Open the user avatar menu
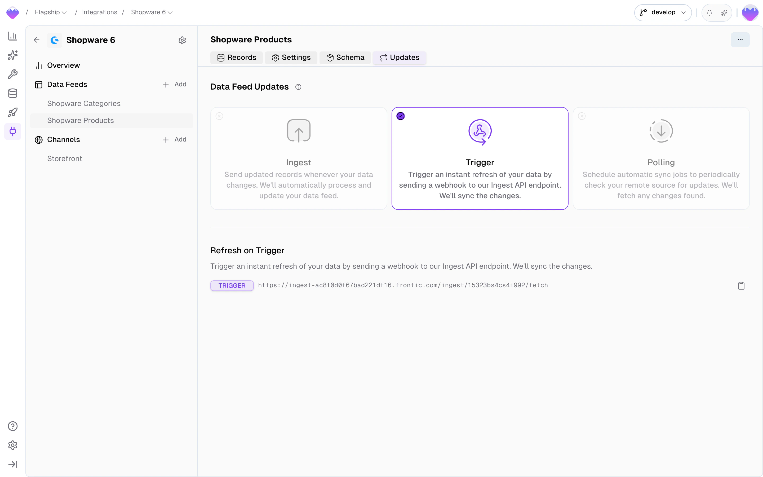Viewport: 763px width, 477px height. point(750,13)
